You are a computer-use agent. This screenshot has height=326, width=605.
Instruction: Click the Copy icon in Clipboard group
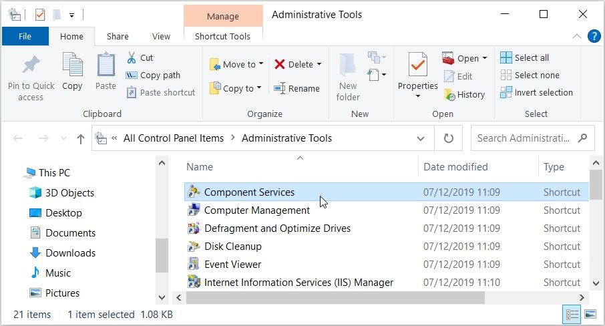[x=72, y=64]
